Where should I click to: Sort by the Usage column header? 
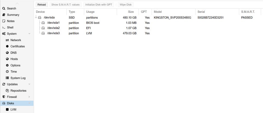coord(100,12)
